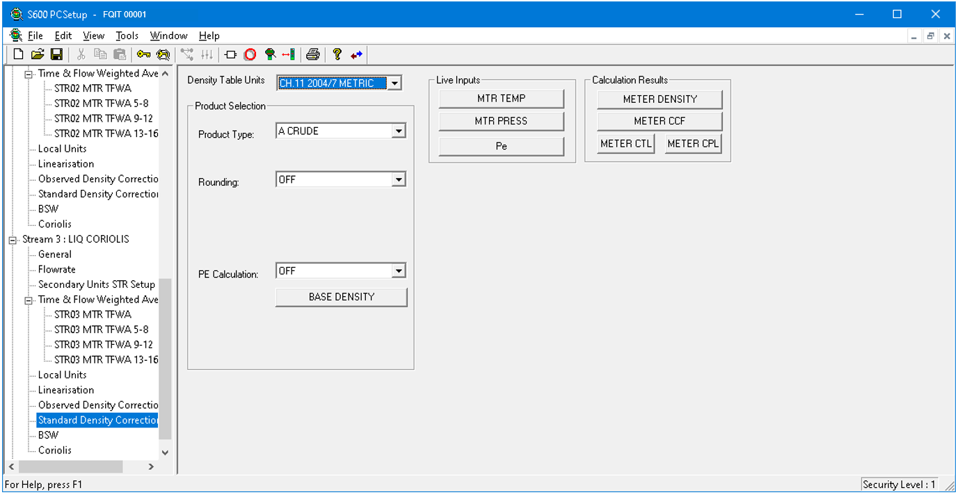Select Stream 3 General tree item
This screenshot has width=960, height=495.
(55, 254)
